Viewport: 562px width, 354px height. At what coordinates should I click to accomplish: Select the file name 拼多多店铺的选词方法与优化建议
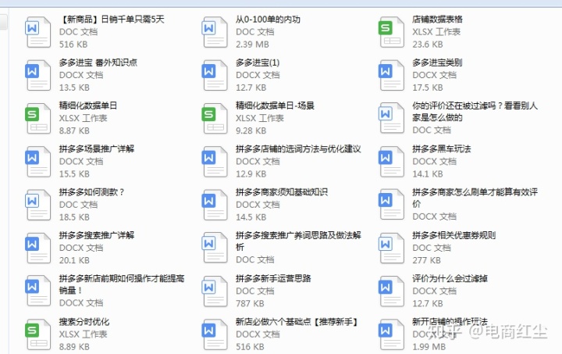[x=298, y=148]
